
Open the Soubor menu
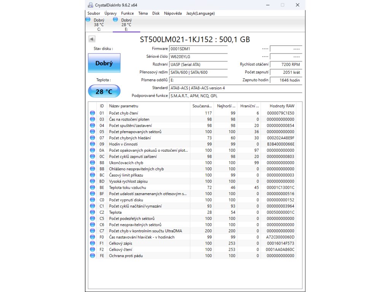[x=94, y=13]
